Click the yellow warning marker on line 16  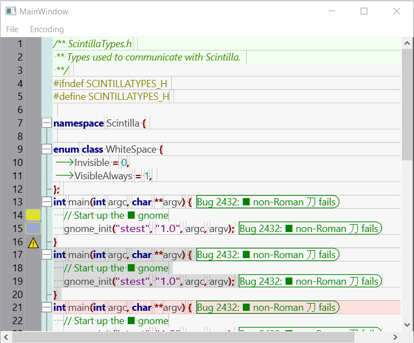coord(33,243)
